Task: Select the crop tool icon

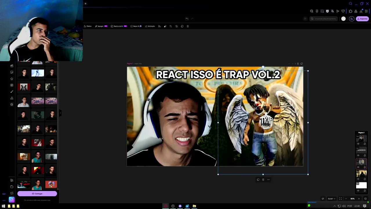Action: coord(171,26)
